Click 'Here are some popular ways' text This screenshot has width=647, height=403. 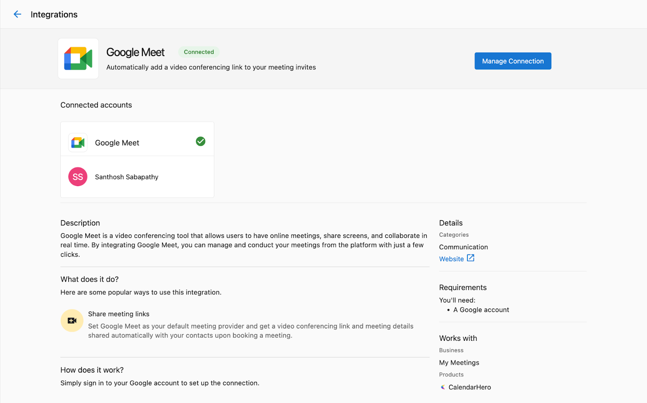tap(141, 292)
